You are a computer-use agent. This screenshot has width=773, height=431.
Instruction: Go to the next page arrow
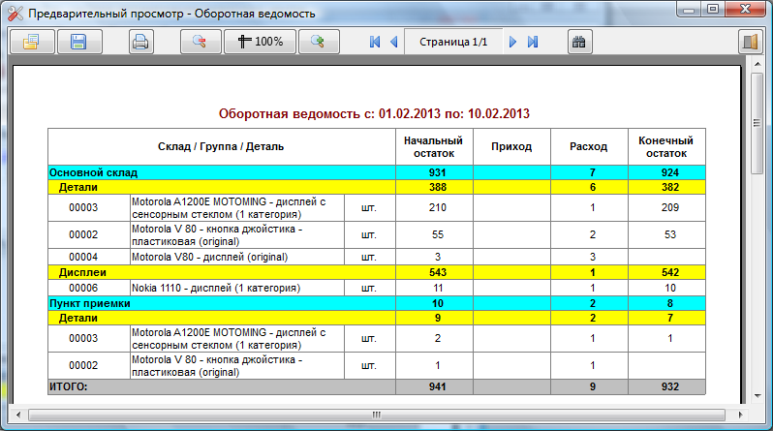[x=512, y=42]
